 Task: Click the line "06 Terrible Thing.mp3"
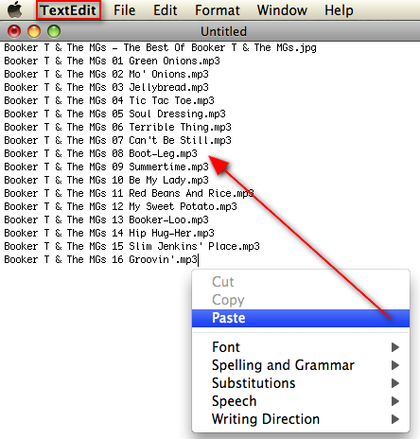tap(117, 128)
